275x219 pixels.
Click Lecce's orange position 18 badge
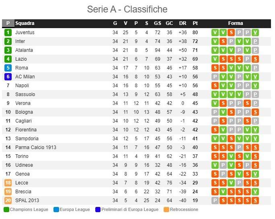(8, 183)
